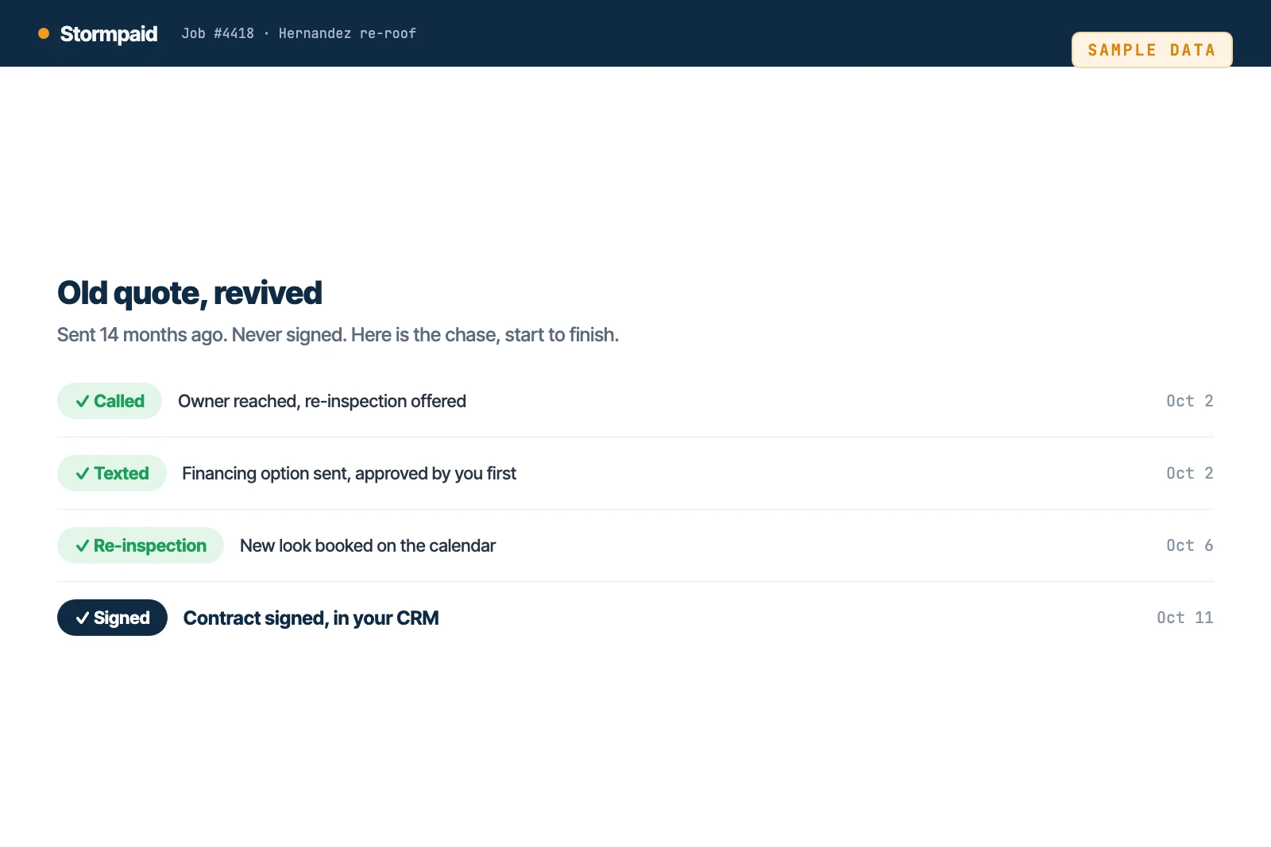Click the dark Signed status pill

[x=112, y=618]
